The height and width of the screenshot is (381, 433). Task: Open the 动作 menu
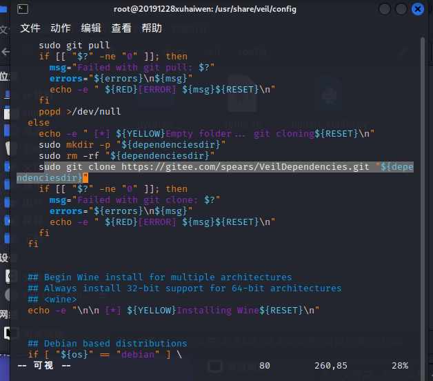tap(61, 28)
